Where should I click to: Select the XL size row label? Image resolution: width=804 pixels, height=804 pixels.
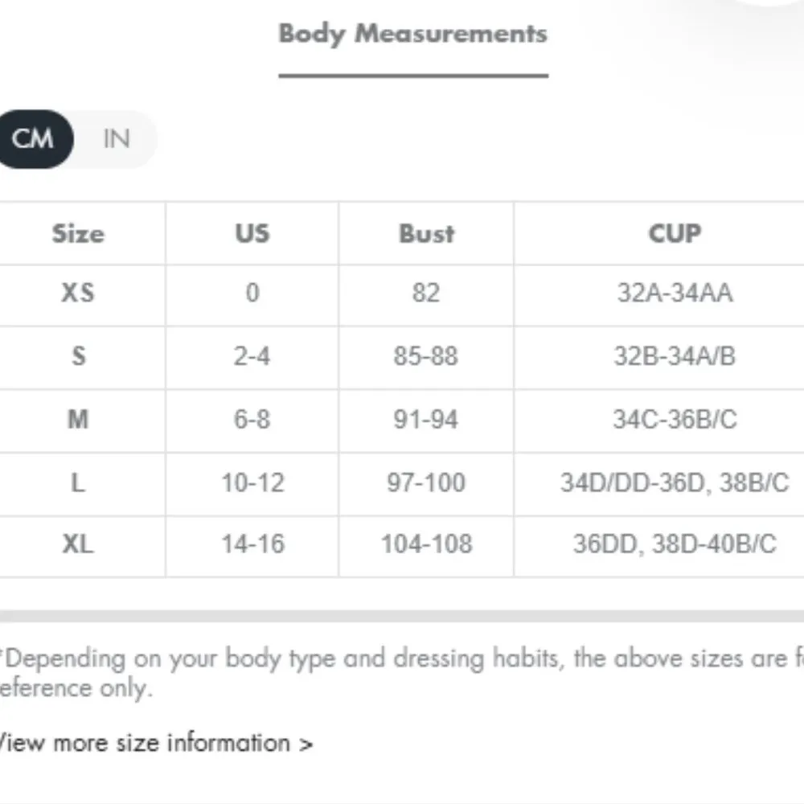pos(78,544)
